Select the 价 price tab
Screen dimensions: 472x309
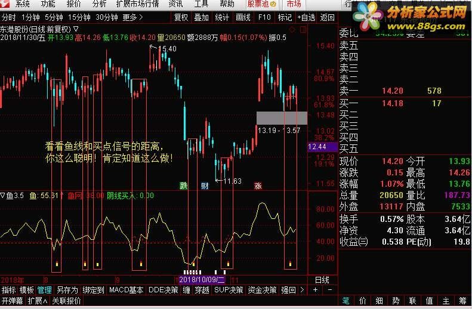(x=362, y=301)
